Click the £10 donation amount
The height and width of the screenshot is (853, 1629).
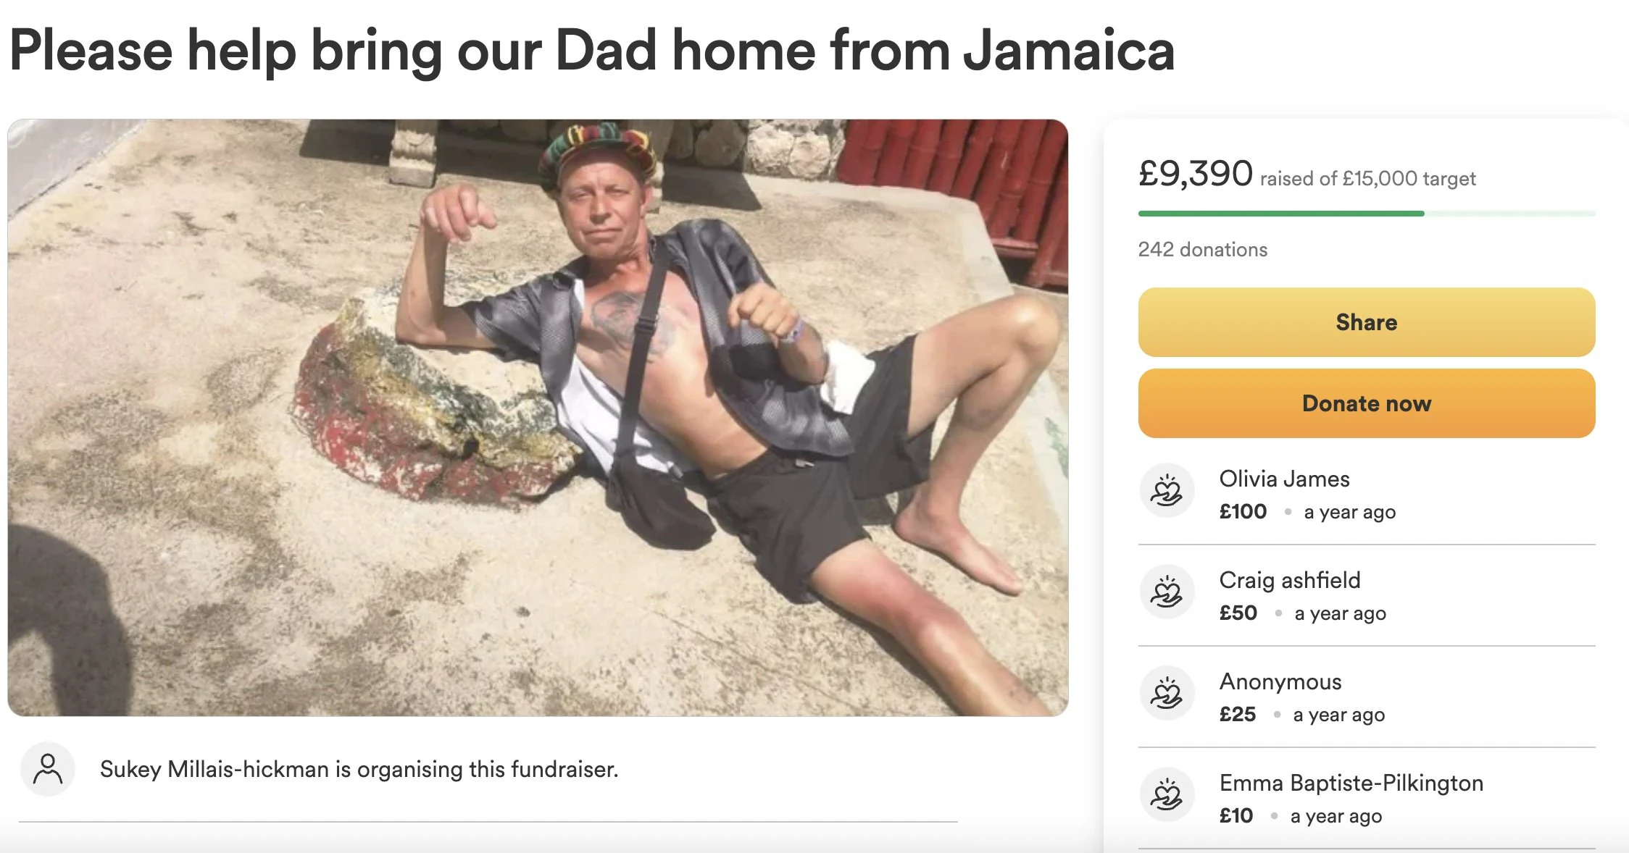coord(1236,816)
